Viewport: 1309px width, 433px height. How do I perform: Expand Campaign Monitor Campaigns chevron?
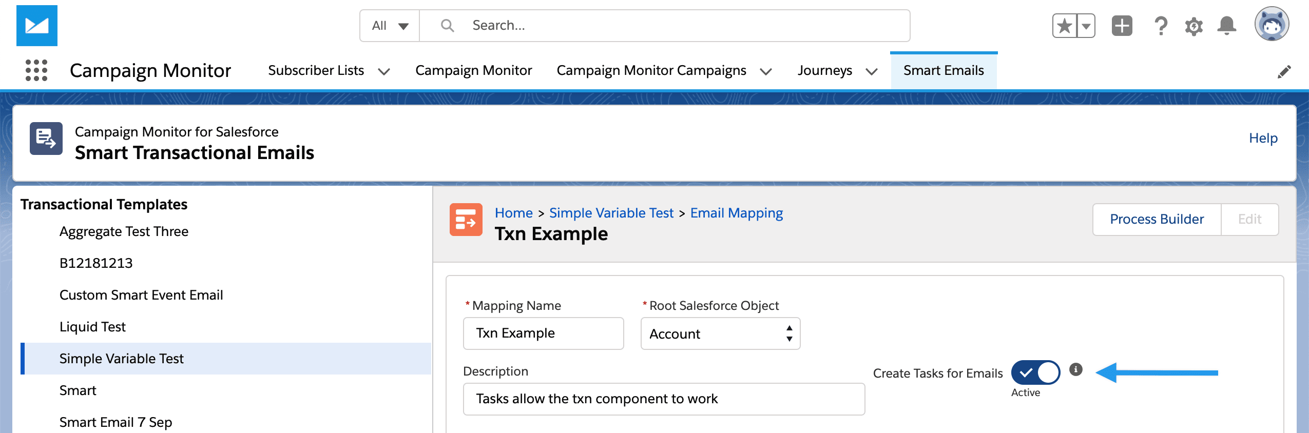click(x=766, y=71)
